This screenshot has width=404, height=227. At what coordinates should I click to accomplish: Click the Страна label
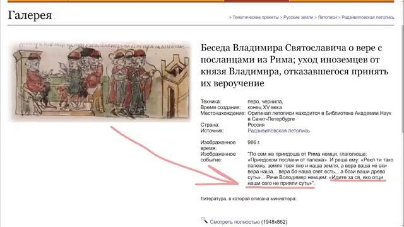pos(210,125)
